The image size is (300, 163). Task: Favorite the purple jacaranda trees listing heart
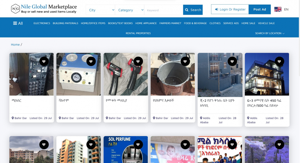click(x=279, y=144)
